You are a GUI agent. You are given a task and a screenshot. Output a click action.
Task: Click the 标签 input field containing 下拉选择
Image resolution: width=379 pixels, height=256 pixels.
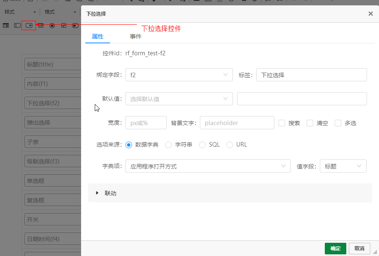tap(312, 75)
